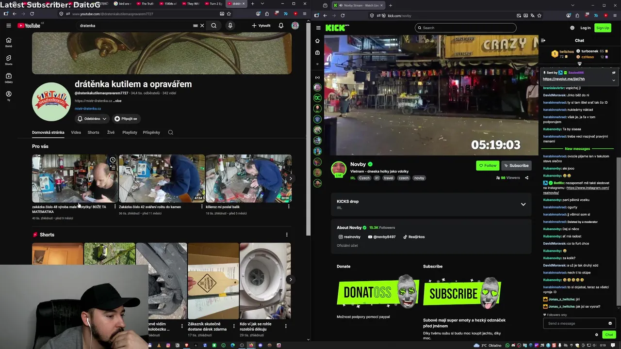Clear the YouTube search query with X
The height and width of the screenshot is (349, 621).
point(202,26)
